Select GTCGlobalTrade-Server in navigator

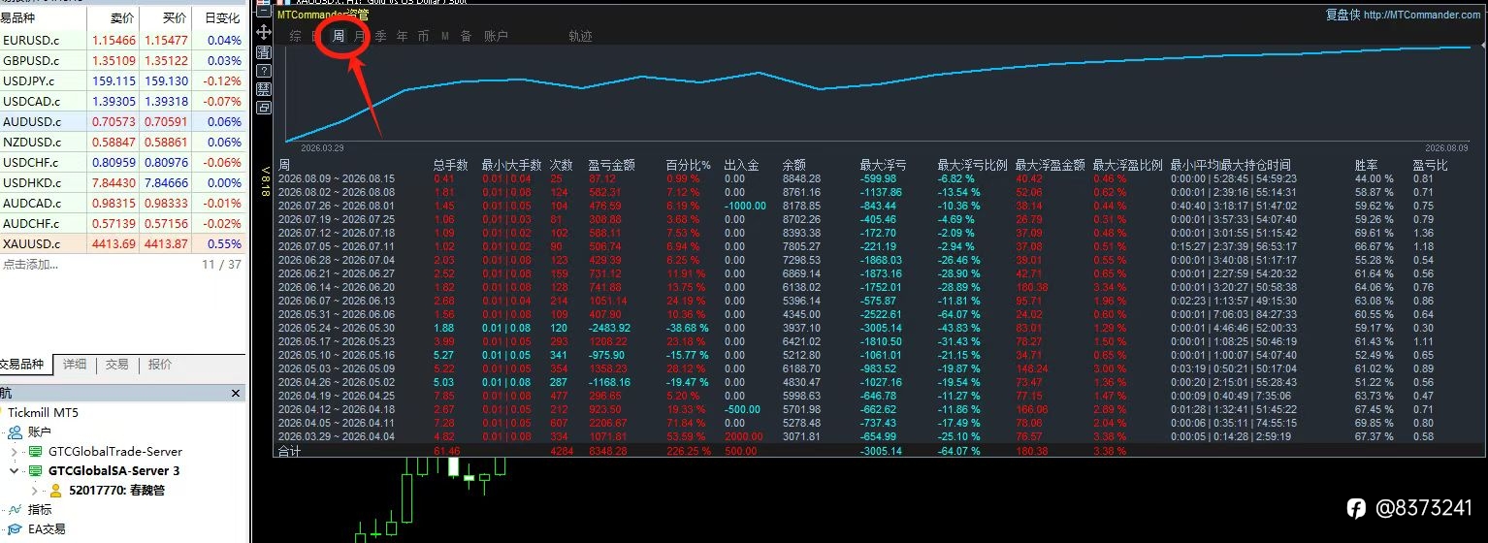[114, 452]
